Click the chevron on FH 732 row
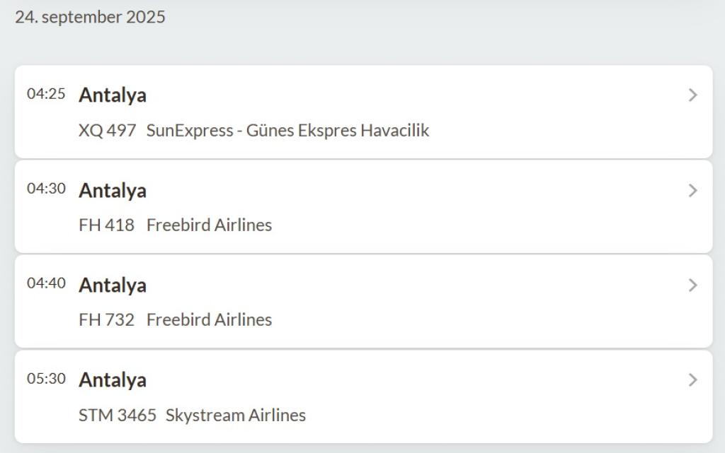725x453 pixels. click(692, 285)
